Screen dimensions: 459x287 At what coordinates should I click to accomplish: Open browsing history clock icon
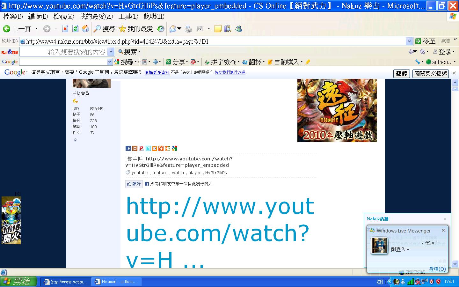pos(161,29)
